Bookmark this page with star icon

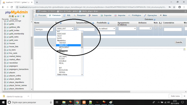click(x=174, y=7)
